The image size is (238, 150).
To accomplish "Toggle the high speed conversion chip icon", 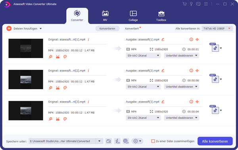I will tap(126, 141).
